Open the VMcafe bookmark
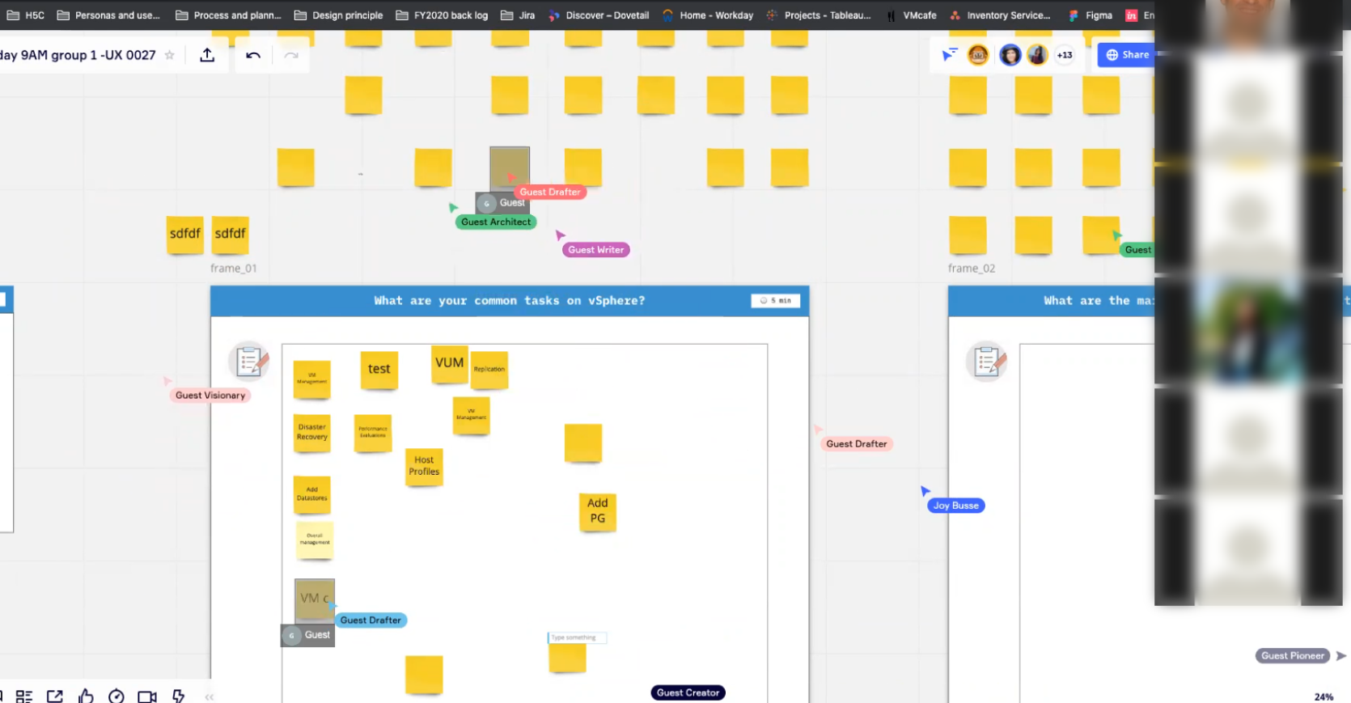Viewport: 1351px width, 703px height. (x=911, y=15)
